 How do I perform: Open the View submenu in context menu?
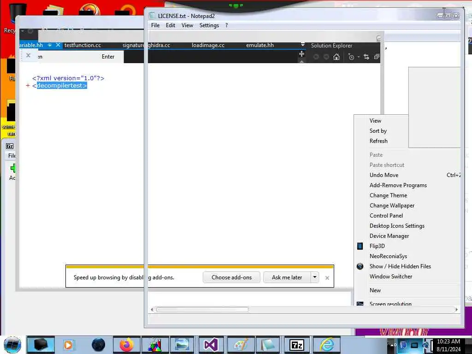point(375,120)
